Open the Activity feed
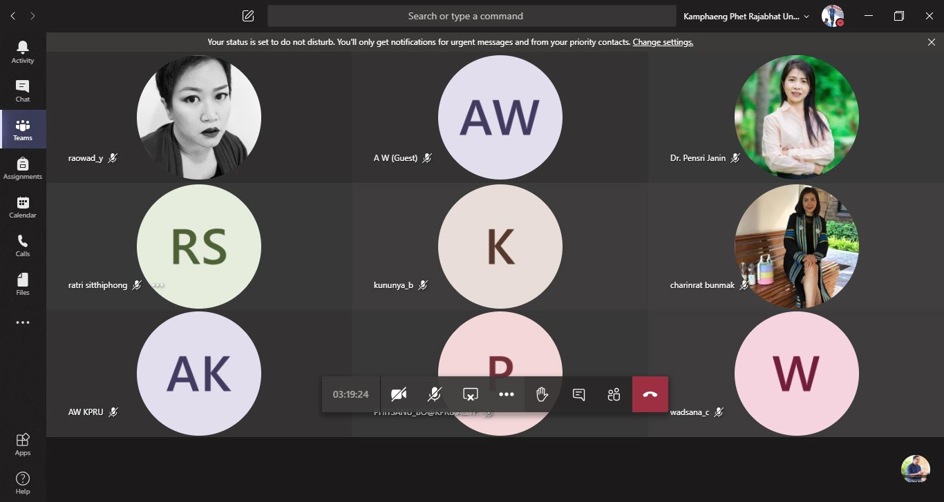 (x=23, y=52)
